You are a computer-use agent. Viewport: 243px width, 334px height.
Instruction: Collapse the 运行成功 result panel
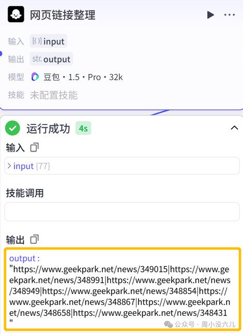[x=234, y=128]
